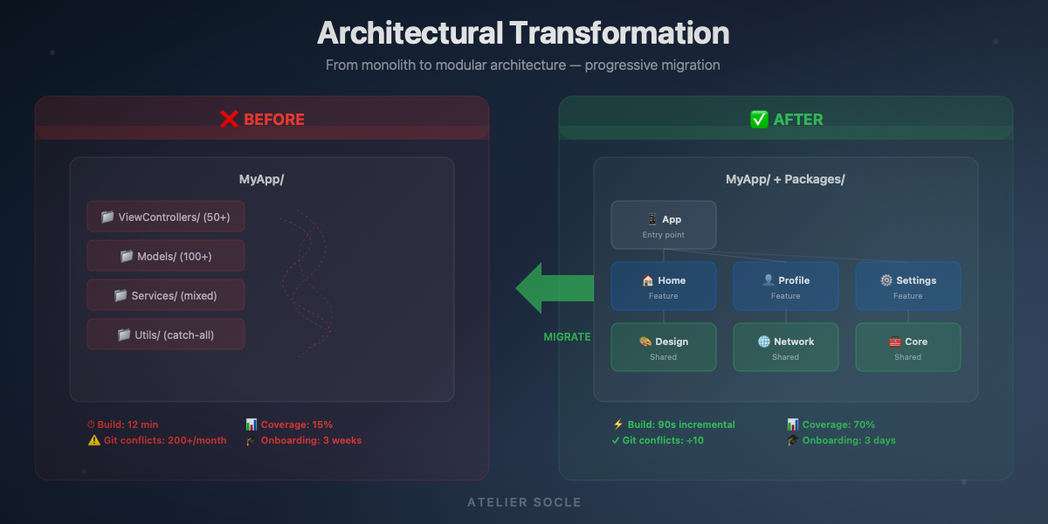The width and height of the screenshot is (1048, 524).
Task: Click the warning triangle near Git conflicts
Action: pos(93,440)
